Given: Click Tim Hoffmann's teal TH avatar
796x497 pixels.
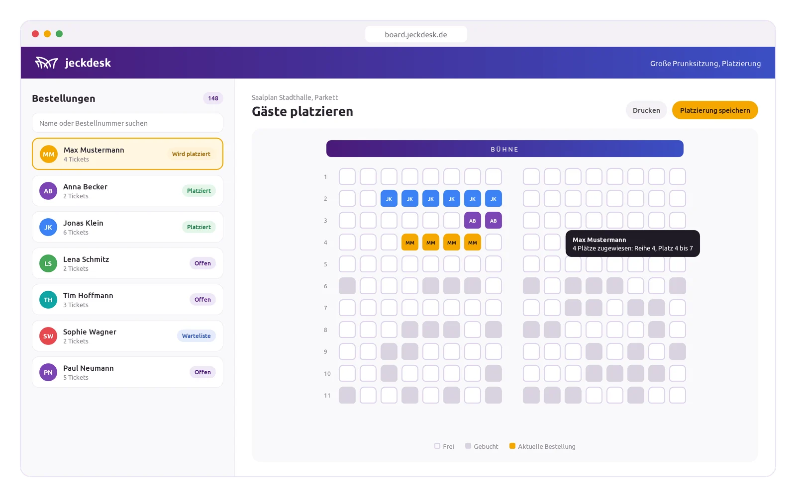Looking at the screenshot, I should (48, 300).
